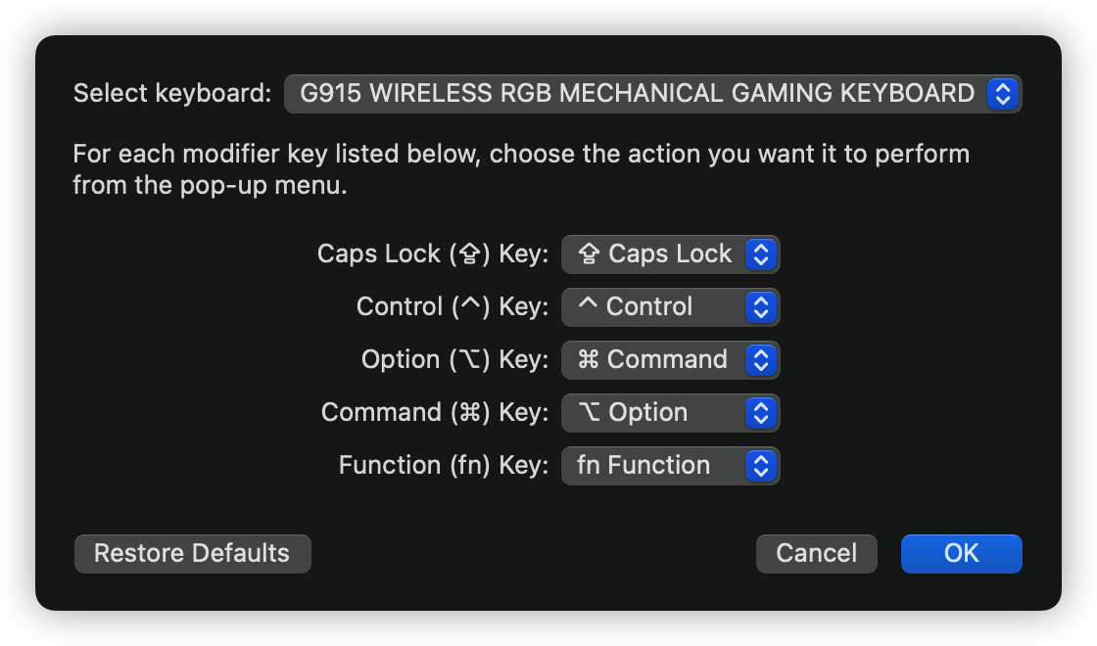
Task: Click the blue chevrons beside the ⌥ Option value
Action: (x=761, y=413)
